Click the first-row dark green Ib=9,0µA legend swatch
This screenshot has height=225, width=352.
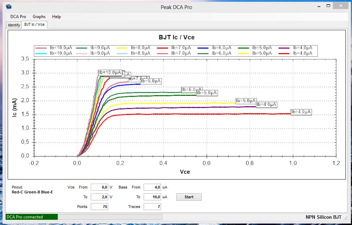(81, 48)
